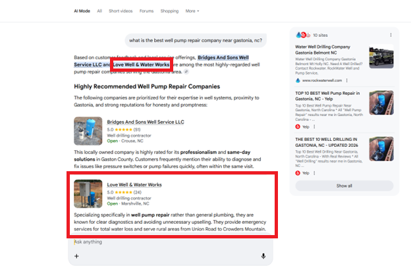
Task: Activate the microphone voice input icon
Action: tap(263, 256)
